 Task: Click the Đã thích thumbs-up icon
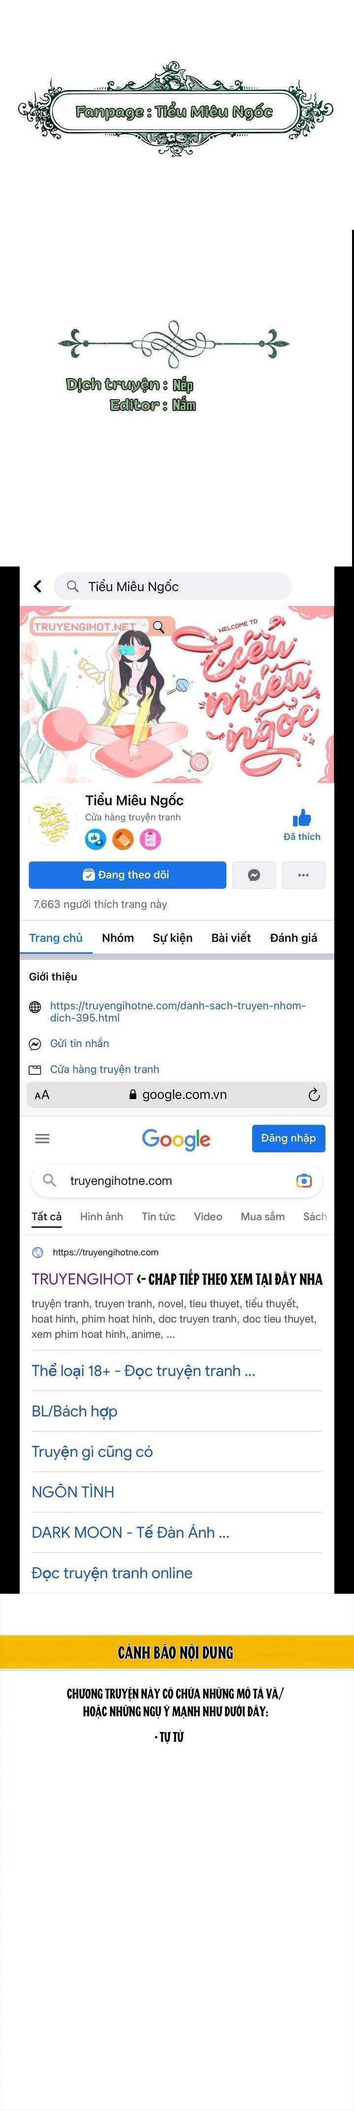[x=301, y=818]
